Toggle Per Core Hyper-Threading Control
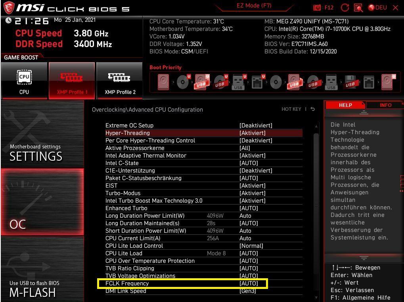 203,141
